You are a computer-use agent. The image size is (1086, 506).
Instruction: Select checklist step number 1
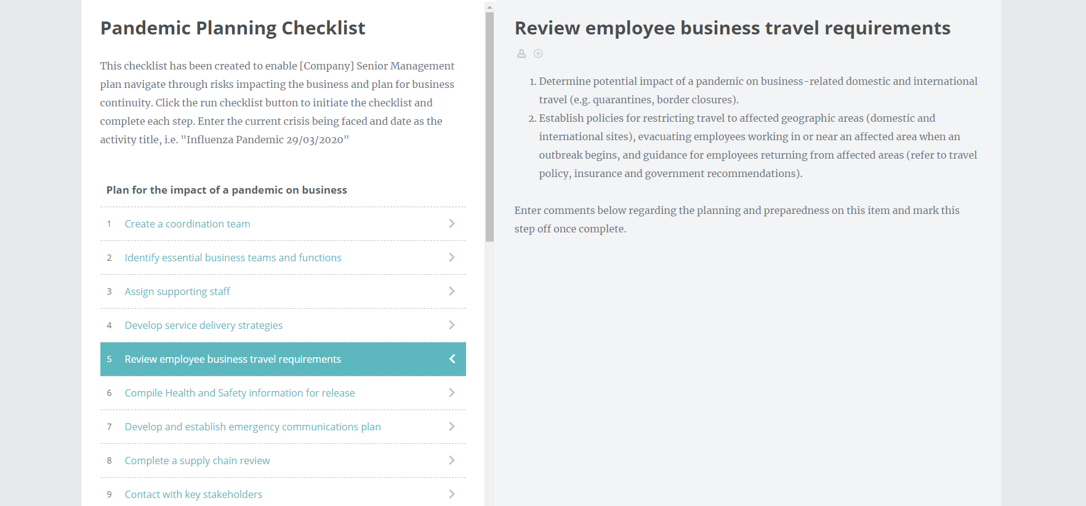(x=109, y=224)
